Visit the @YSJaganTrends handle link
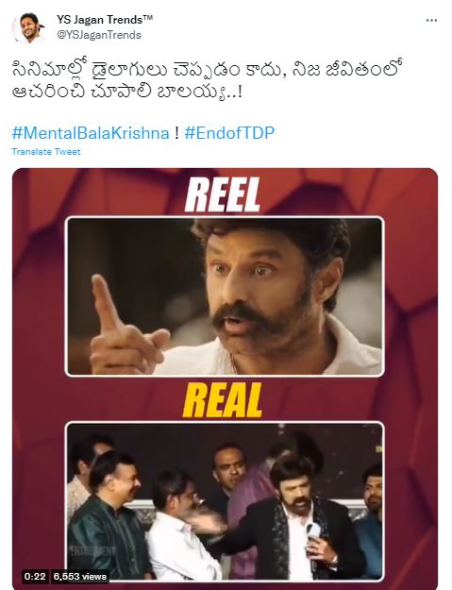 [99, 35]
